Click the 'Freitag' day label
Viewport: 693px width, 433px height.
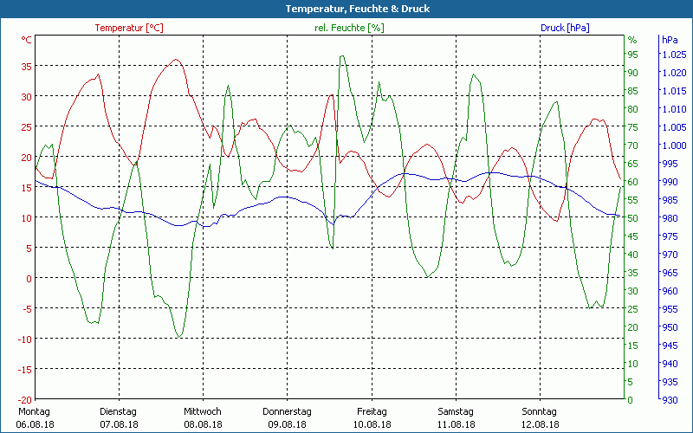pyautogui.click(x=372, y=412)
